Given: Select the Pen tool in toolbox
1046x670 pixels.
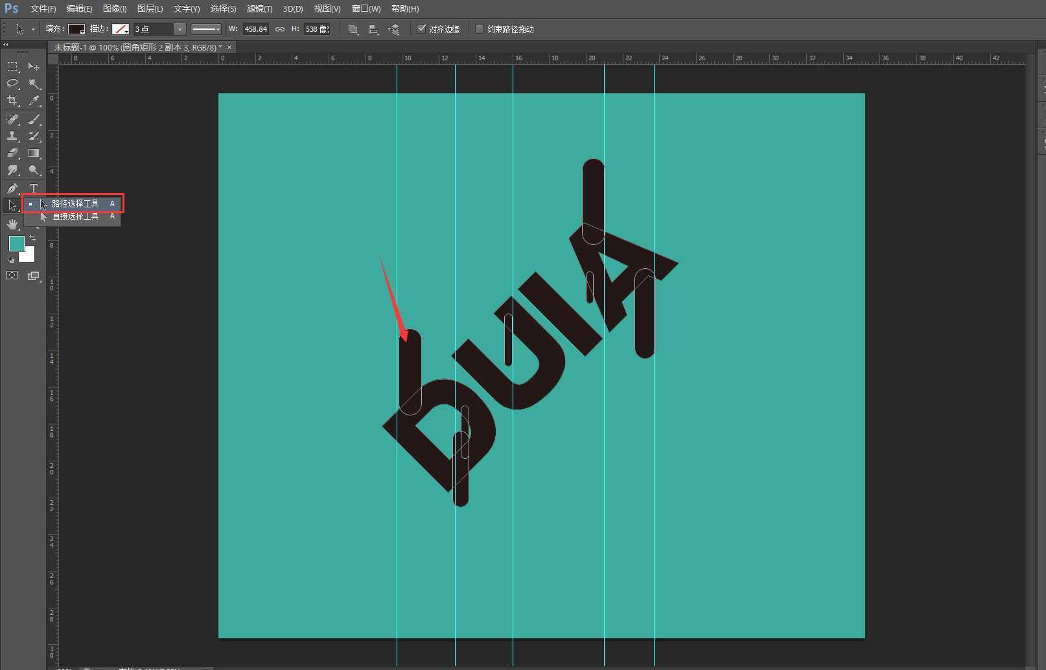Looking at the screenshot, I should click(12, 188).
